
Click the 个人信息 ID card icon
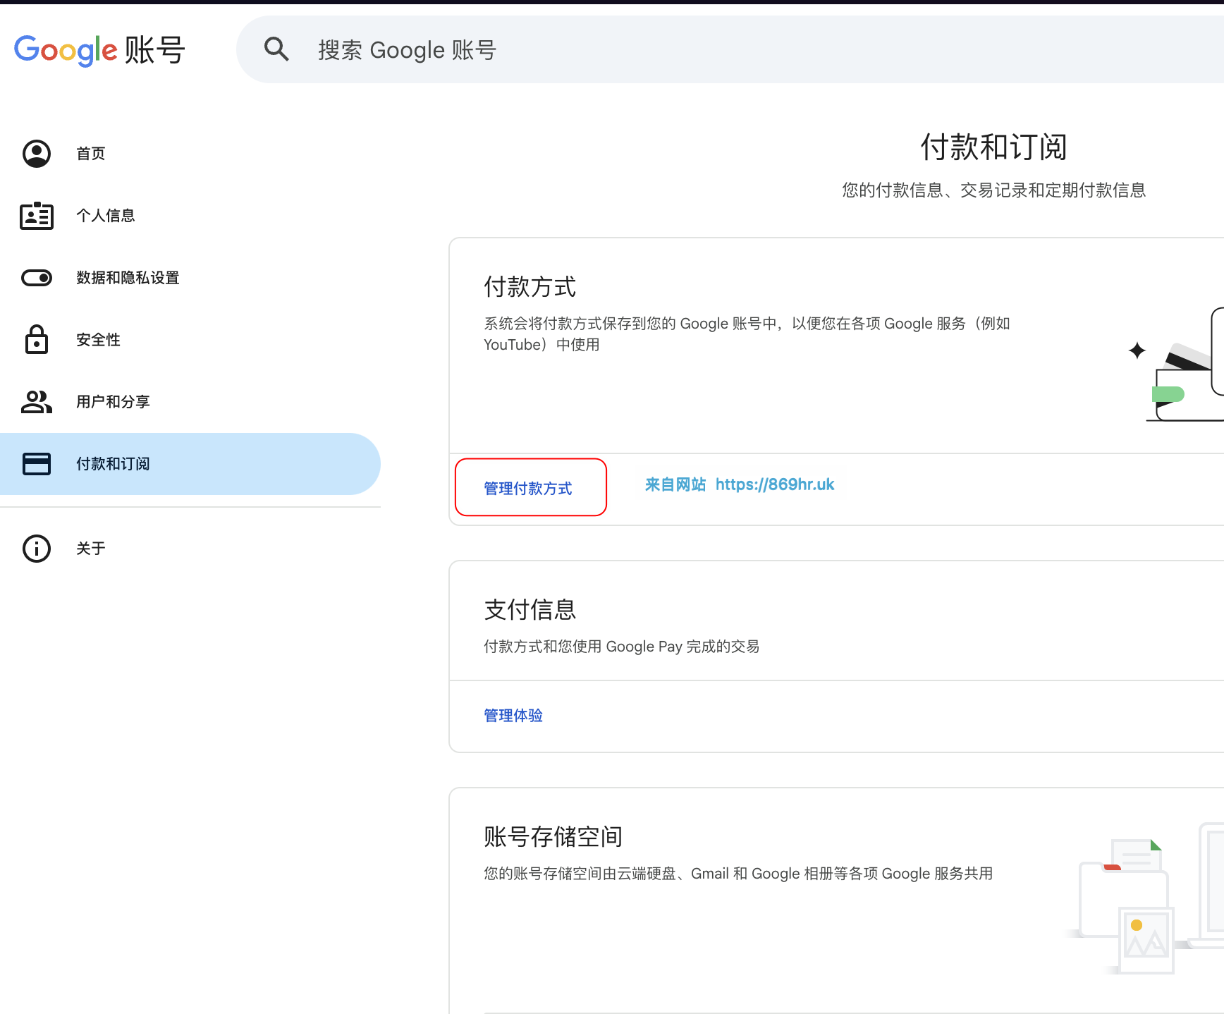coord(37,216)
